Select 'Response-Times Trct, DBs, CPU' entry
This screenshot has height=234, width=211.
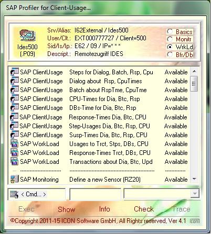(x=110, y=153)
